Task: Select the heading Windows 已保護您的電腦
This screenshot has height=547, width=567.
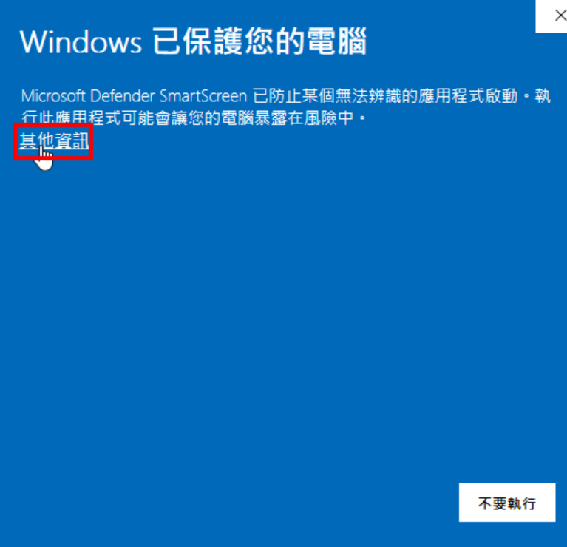Action: (193, 42)
